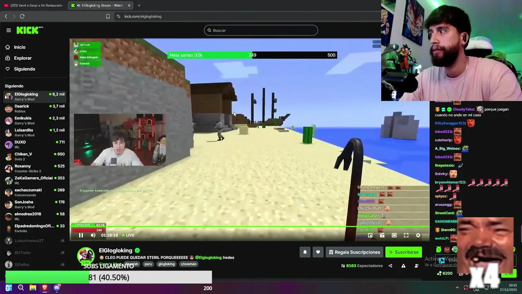522x294 pixels.
Task: Open the mini player (picture-in-picture) icon
Action: (x=370, y=235)
